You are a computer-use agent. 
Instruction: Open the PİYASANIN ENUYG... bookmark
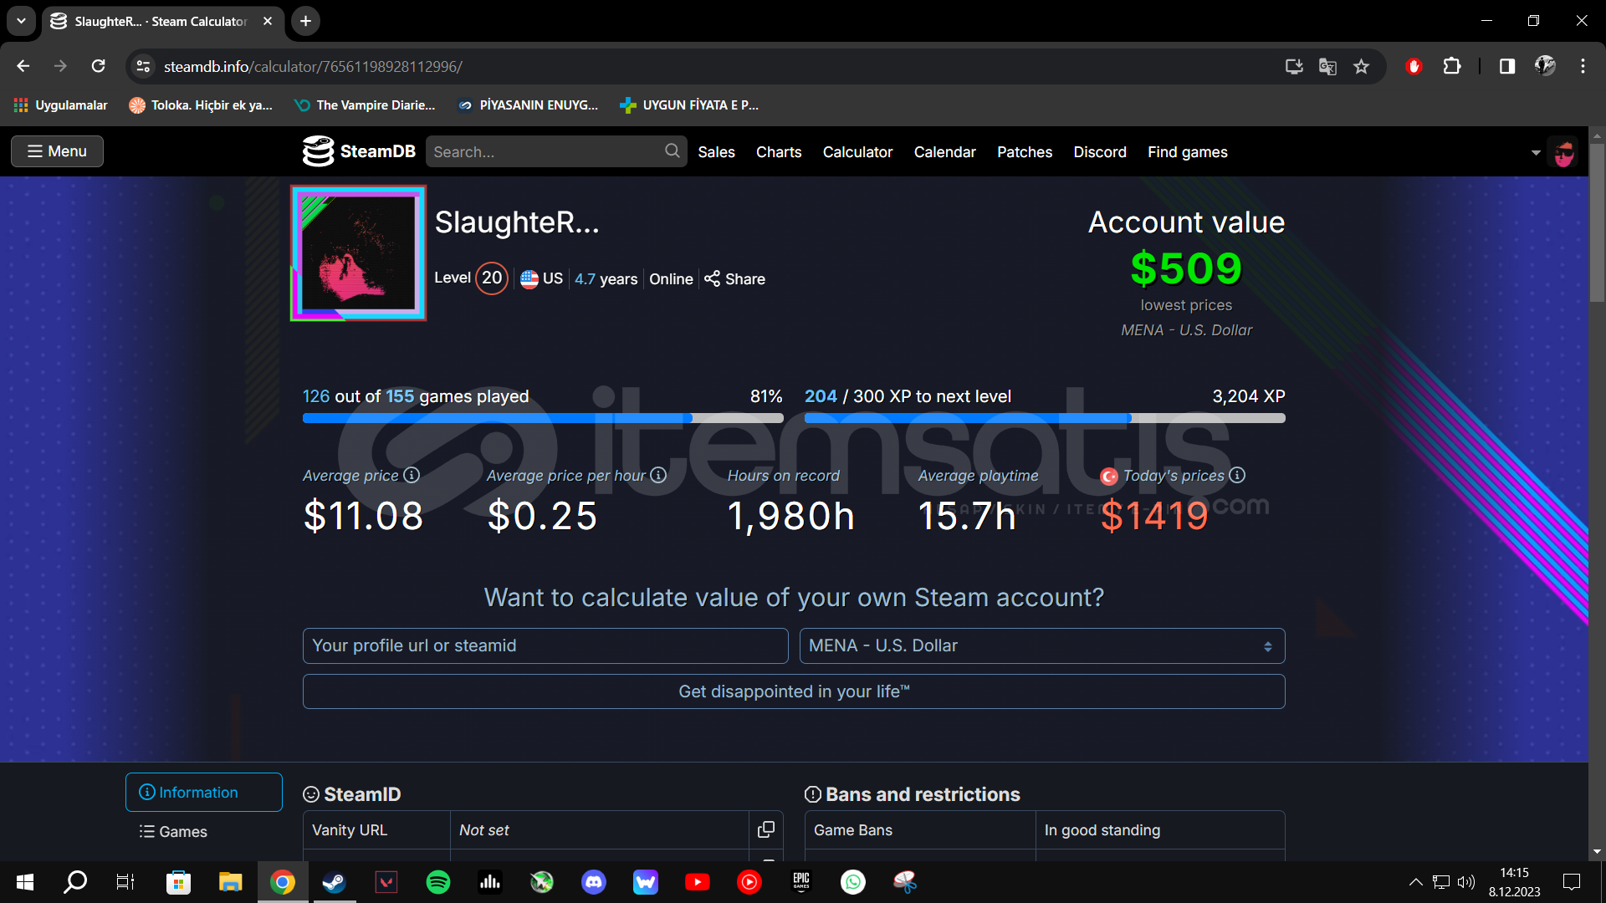pyautogui.click(x=528, y=105)
